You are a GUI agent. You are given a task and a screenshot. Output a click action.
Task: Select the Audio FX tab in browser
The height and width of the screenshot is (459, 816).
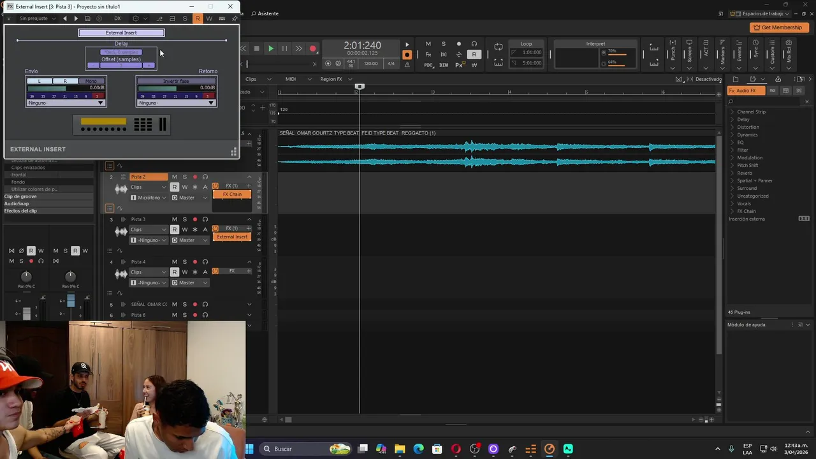tap(747, 91)
